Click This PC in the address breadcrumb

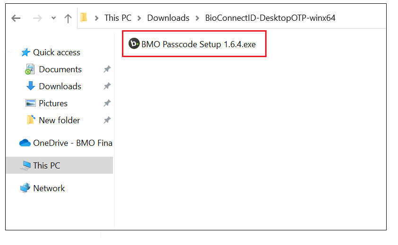click(x=118, y=18)
